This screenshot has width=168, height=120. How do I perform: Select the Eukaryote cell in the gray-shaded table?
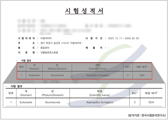pyautogui.click(x=34, y=75)
